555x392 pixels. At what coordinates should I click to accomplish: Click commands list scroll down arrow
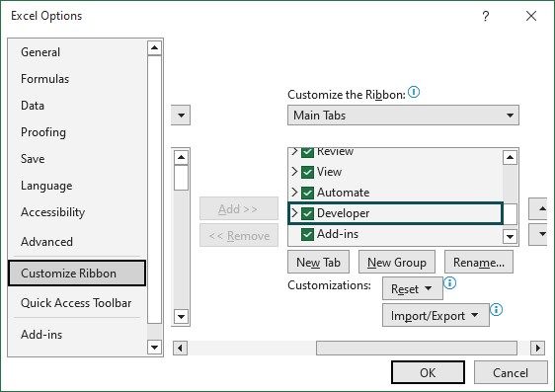181,316
